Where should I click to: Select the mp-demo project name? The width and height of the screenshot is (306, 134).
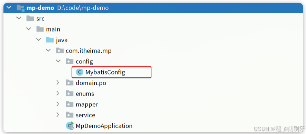pyautogui.click(x=40, y=8)
